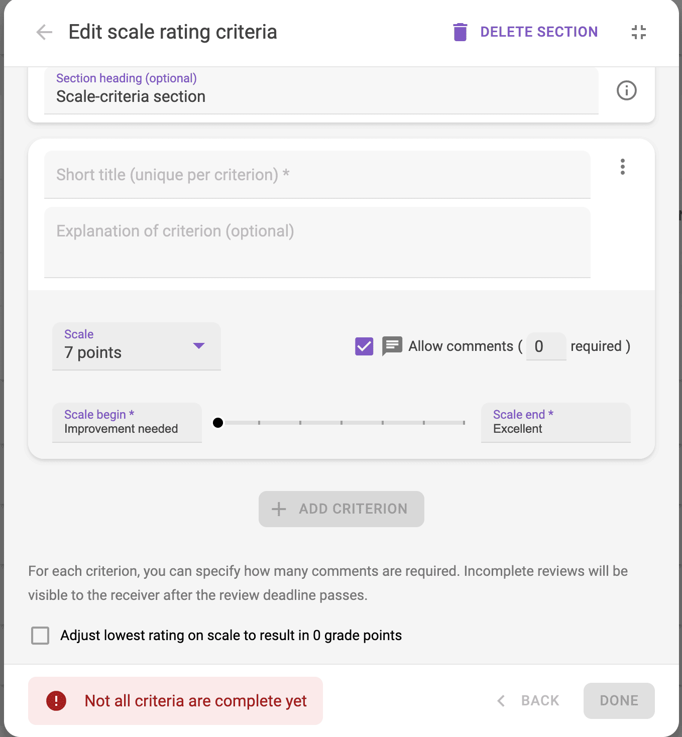682x737 pixels.
Task: Click the required comments number field
Action: [545, 346]
